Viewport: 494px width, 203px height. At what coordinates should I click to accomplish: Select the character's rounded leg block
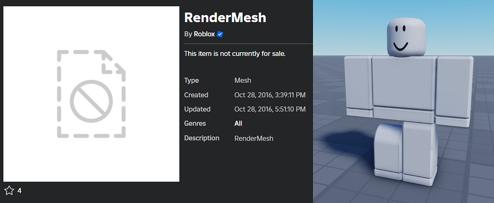click(390, 149)
